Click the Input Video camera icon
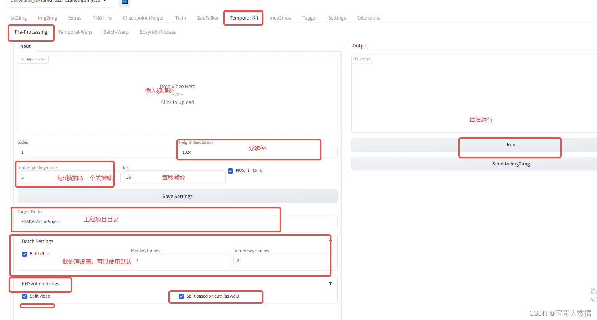This screenshot has width=597, height=320. pos(22,59)
